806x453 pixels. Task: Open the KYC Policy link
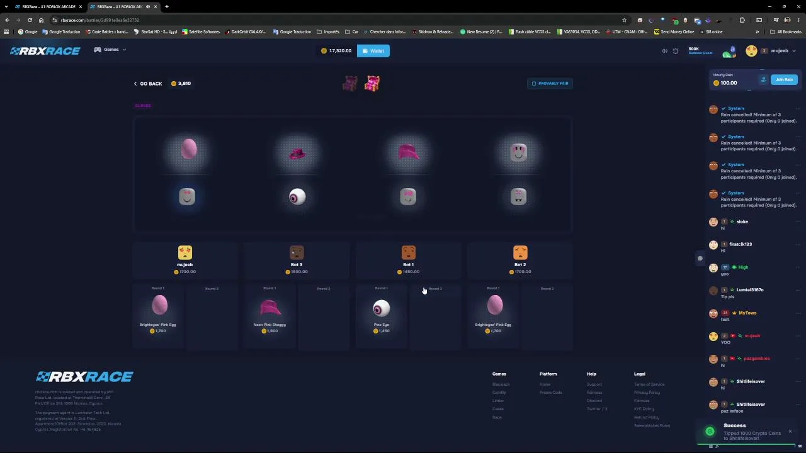(644, 409)
